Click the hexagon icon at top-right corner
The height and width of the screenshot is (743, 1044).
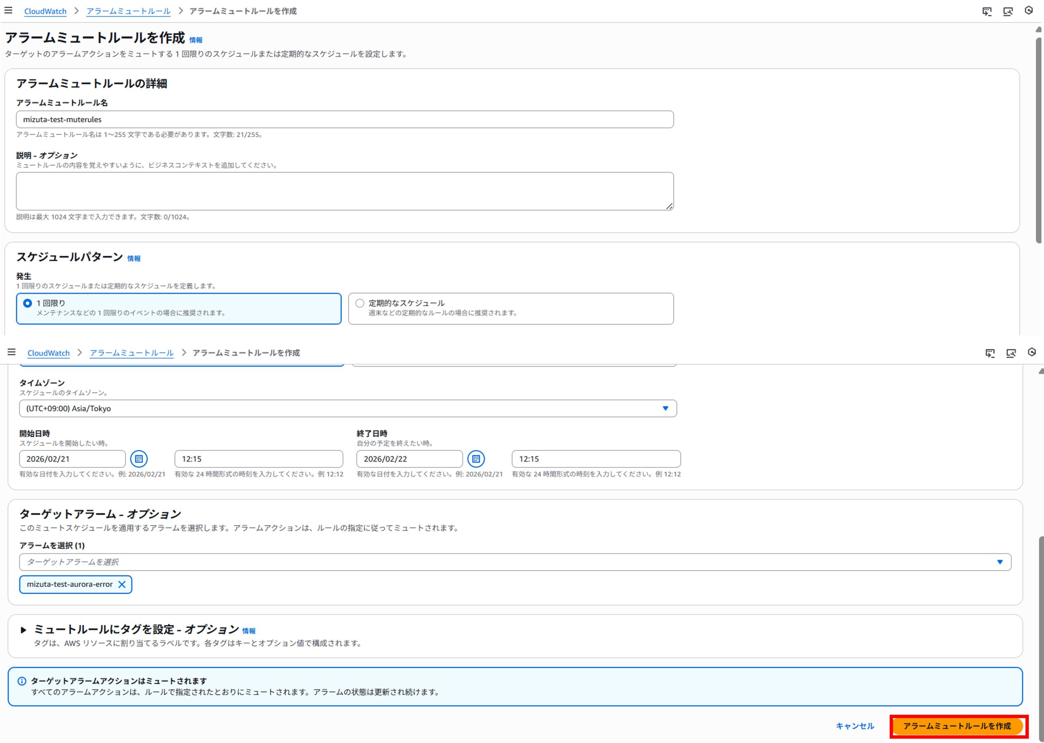1029,10
